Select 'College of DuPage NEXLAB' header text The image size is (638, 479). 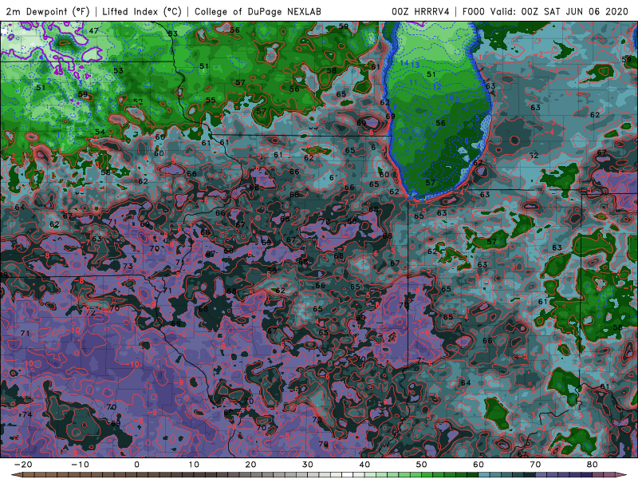[258, 11]
